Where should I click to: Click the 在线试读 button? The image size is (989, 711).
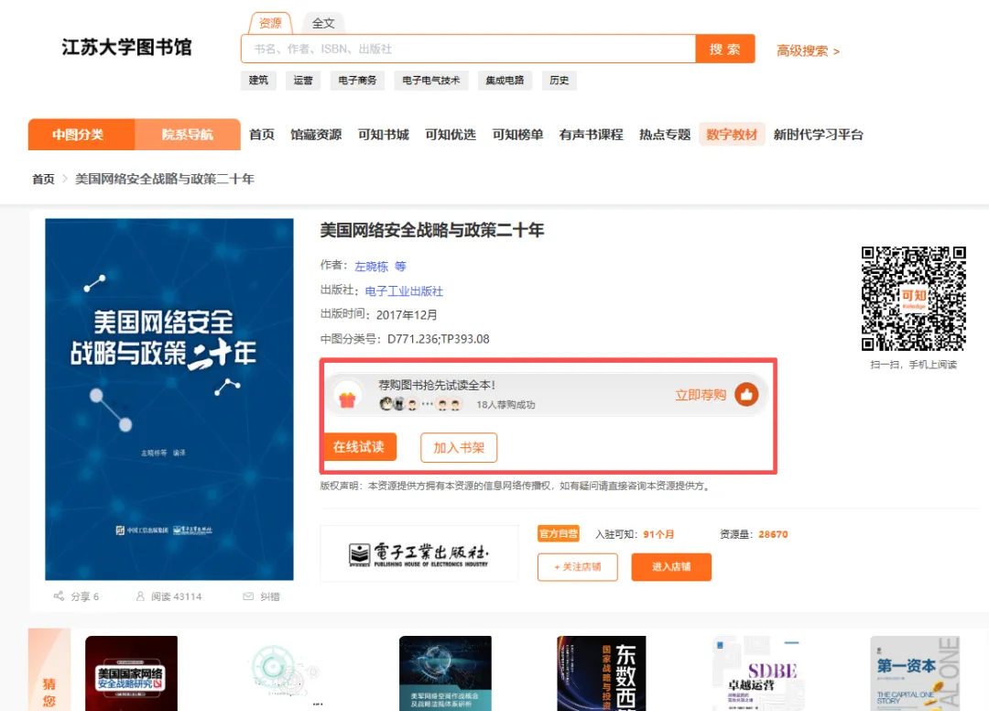359,447
